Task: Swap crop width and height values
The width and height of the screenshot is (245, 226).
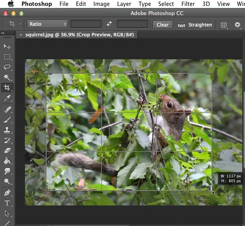Action: 110,24
